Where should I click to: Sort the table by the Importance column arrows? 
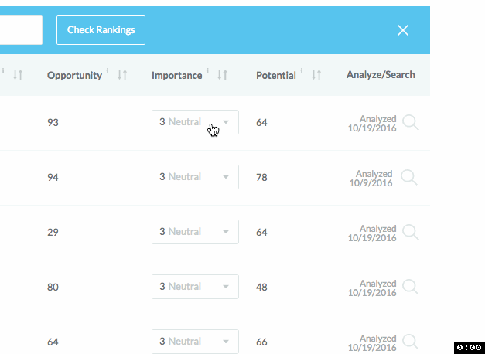tap(223, 74)
